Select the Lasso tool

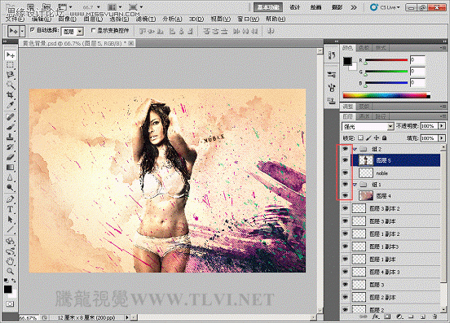coord(11,75)
